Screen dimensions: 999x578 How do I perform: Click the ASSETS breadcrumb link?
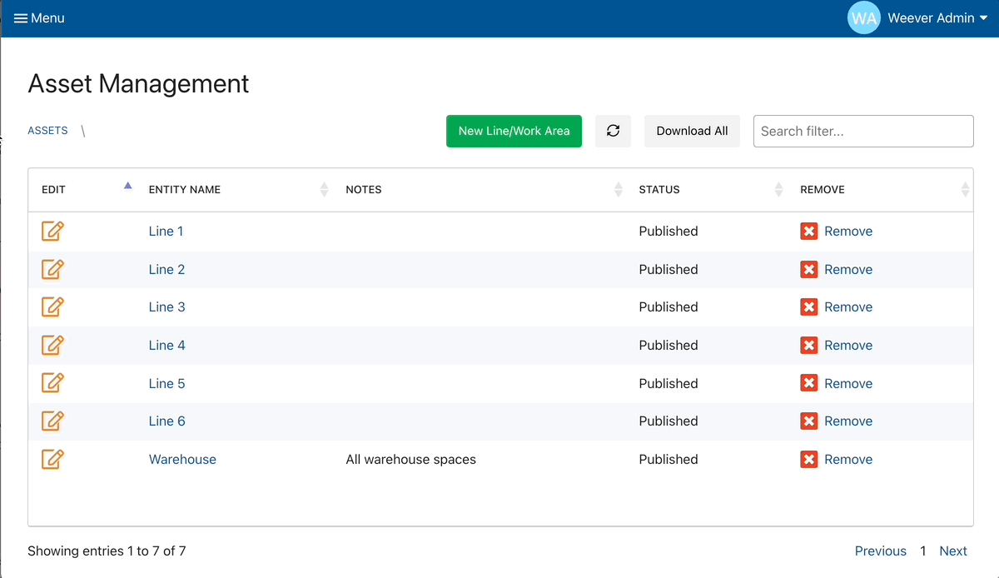pos(47,131)
